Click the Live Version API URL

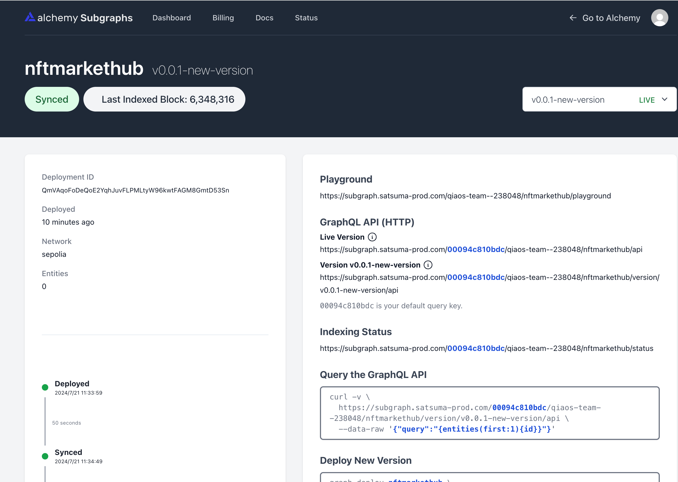click(x=481, y=249)
